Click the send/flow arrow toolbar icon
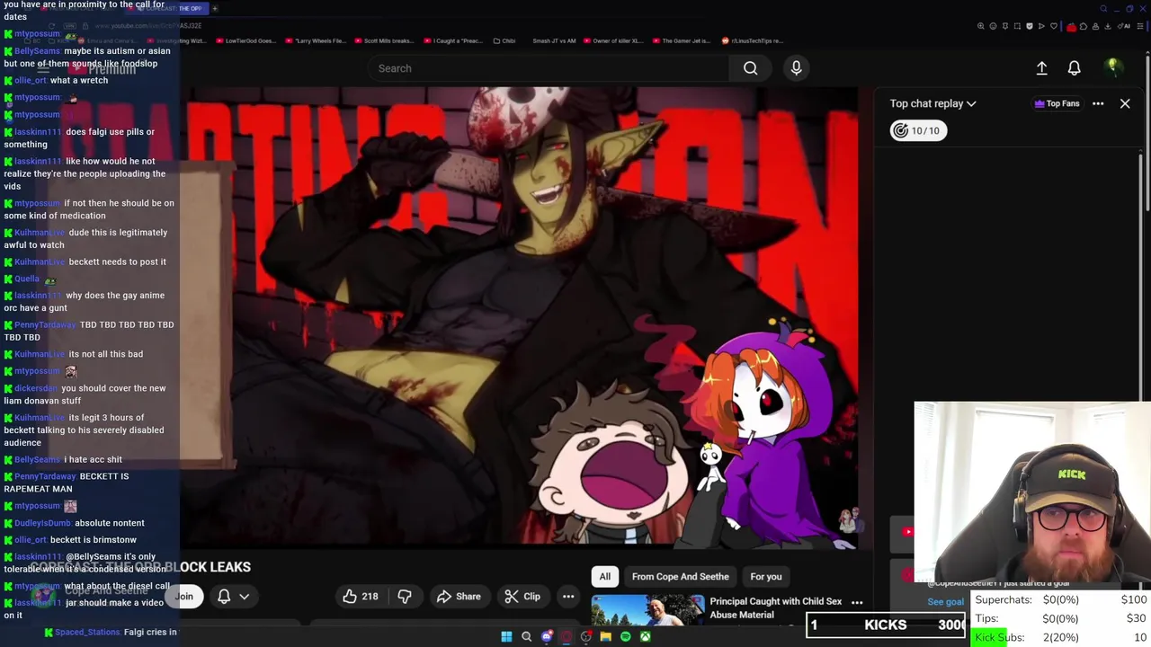This screenshot has width=1151, height=647. pyautogui.click(x=1041, y=26)
